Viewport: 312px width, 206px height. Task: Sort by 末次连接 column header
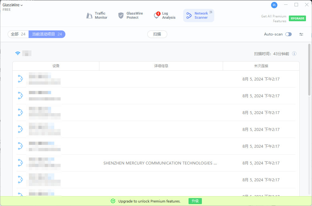click(x=261, y=66)
